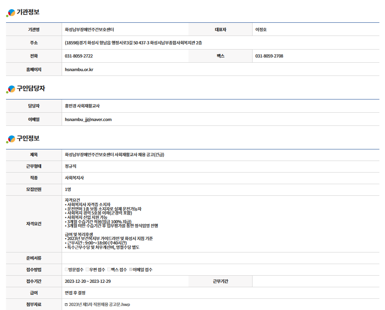Toggle the 우편 접수 checkbox

pos(87,270)
